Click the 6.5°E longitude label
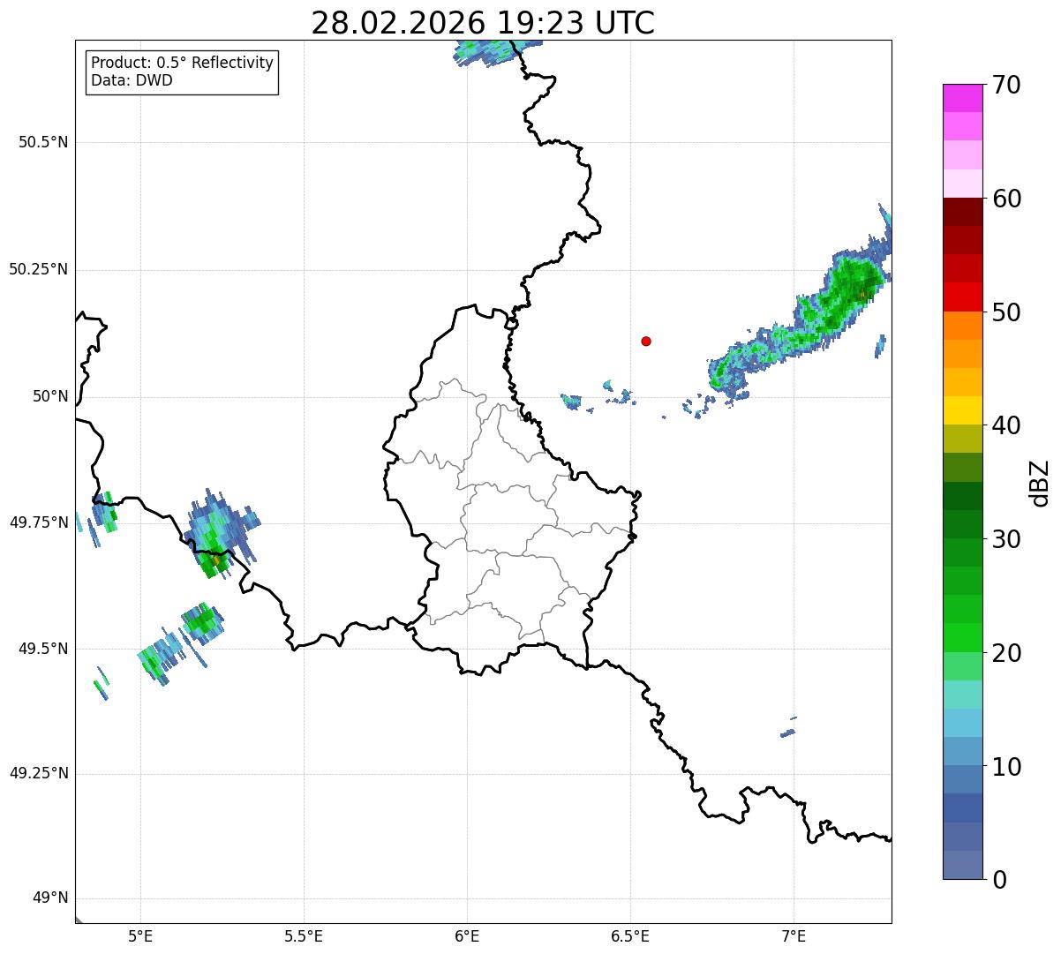The image size is (1061, 954). pos(630,935)
